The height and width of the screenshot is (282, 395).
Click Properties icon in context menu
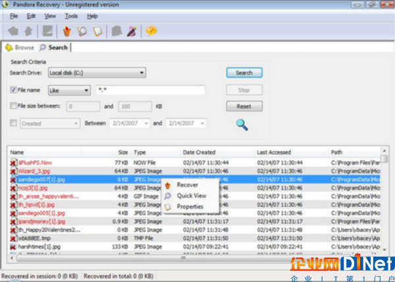(168, 207)
